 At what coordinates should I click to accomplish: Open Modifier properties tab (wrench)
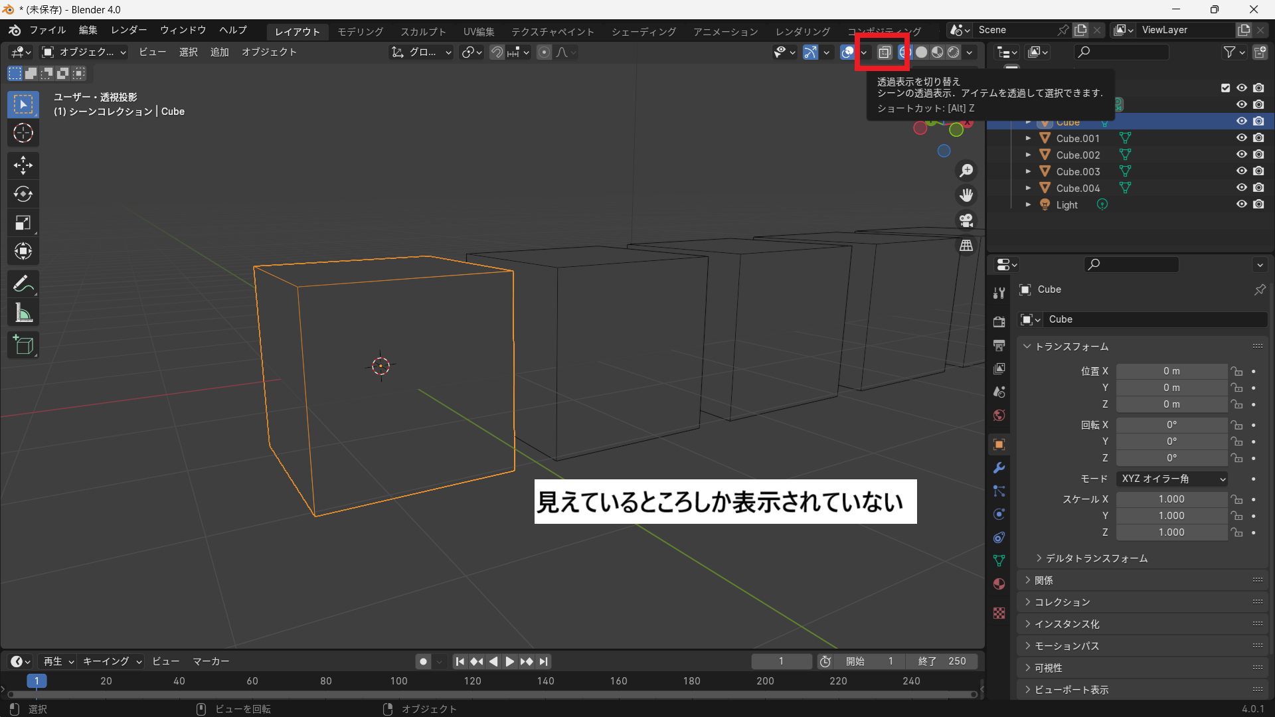pos(999,468)
